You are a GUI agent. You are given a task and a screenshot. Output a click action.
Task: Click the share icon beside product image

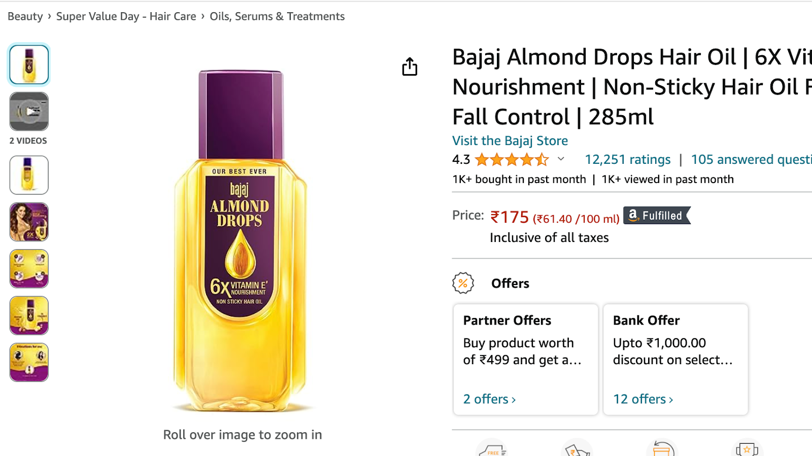pos(410,66)
